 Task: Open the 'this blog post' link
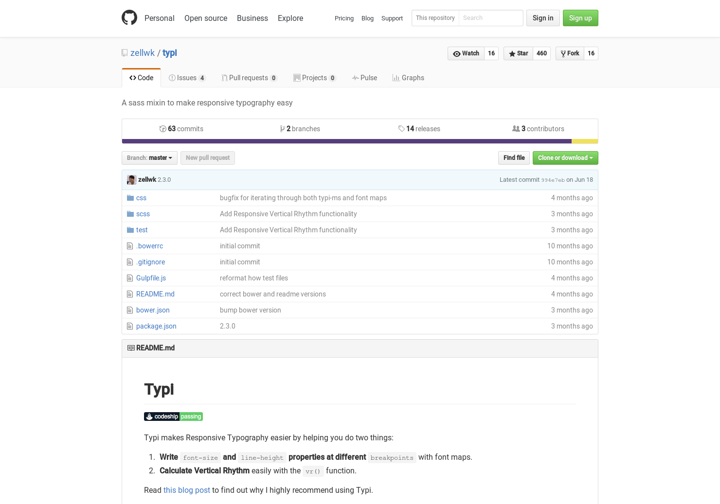click(x=187, y=490)
